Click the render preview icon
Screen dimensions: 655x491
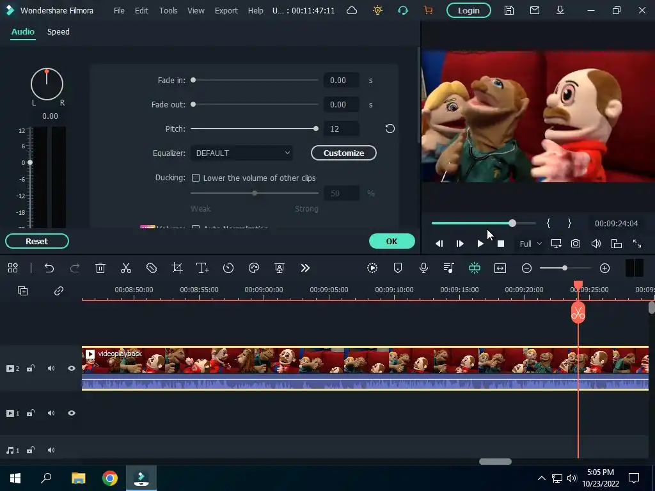(x=372, y=268)
